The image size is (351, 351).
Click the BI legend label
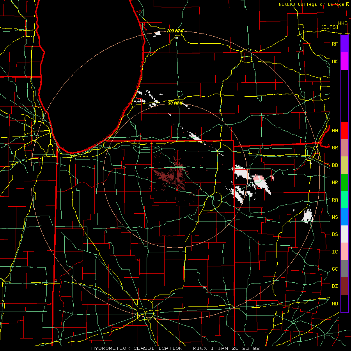335,286
